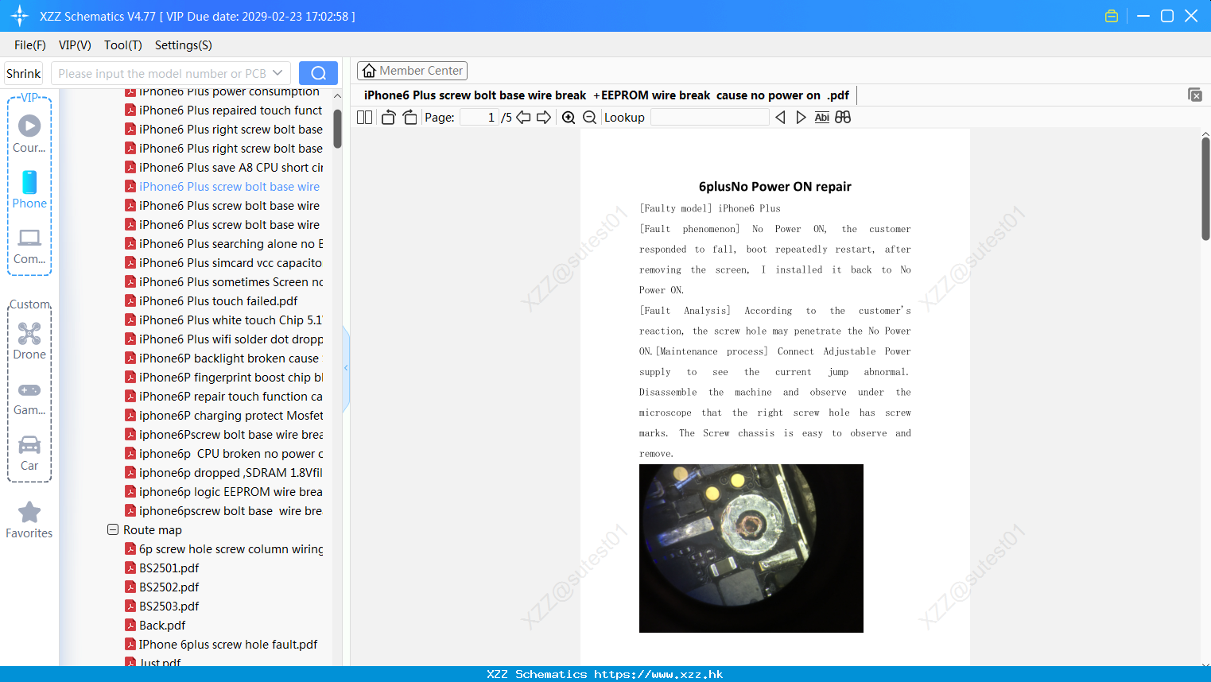Click the PDF viewer vertical scrollbar
The height and width of the screenshot is (682, 1211).
1205,188
